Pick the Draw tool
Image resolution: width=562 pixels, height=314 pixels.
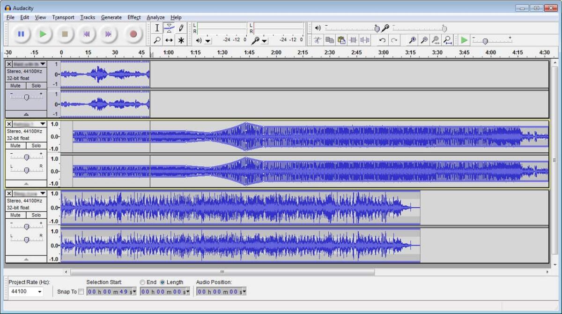coord(181,28)
